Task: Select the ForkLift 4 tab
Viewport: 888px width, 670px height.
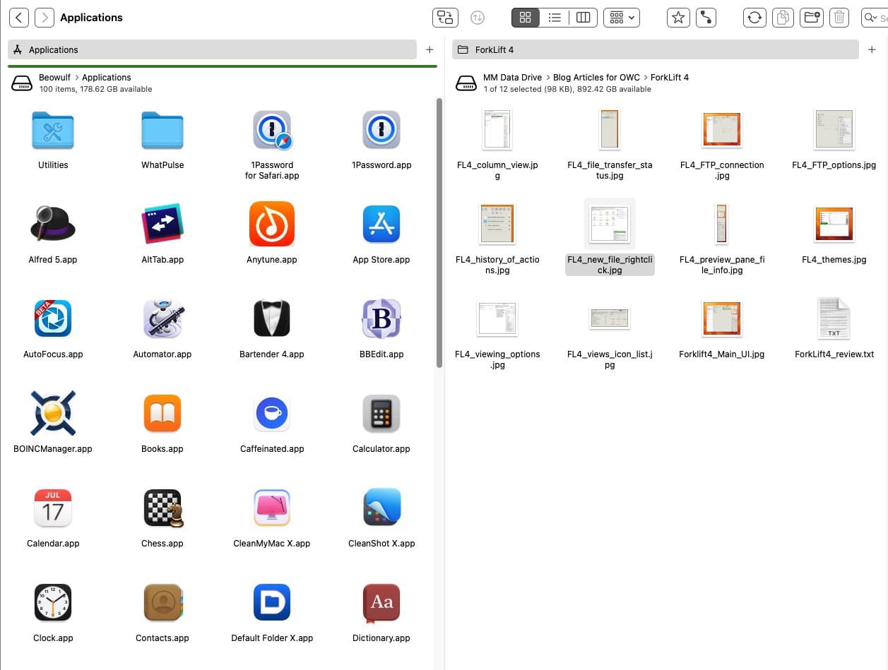Action: tap(654, 49)
